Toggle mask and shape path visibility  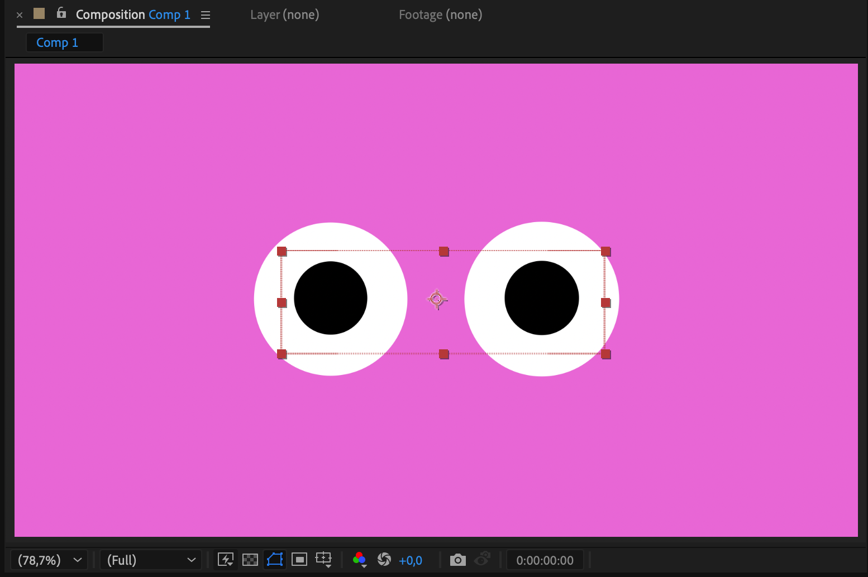pos(275,560)
